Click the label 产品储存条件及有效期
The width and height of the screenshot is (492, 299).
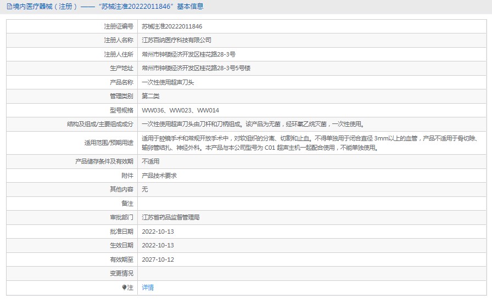pyautogui.click(x=104, y=161)
